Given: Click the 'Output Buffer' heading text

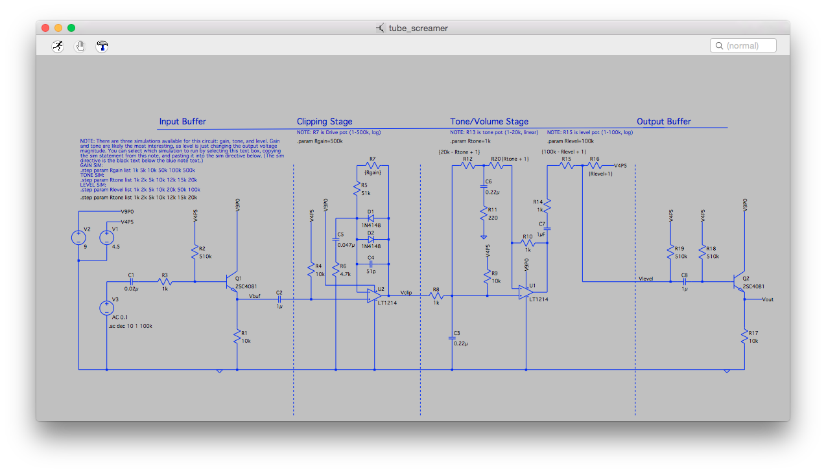Looking at the screenshot, I should pyautogui.click(x=664, y=121).
